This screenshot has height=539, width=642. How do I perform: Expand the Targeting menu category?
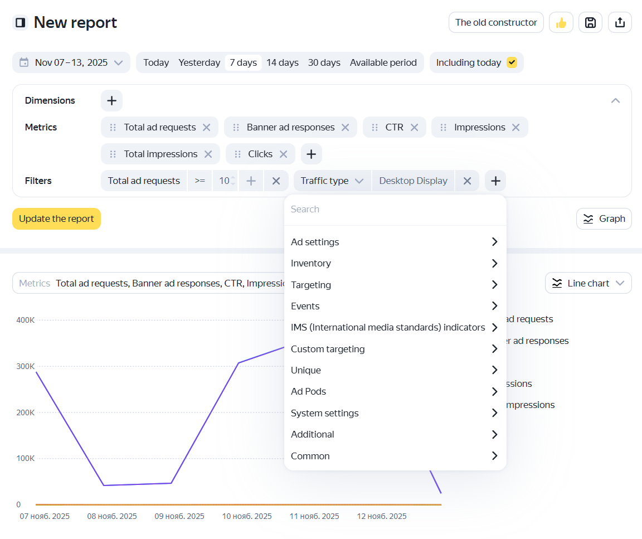(395, 285)
